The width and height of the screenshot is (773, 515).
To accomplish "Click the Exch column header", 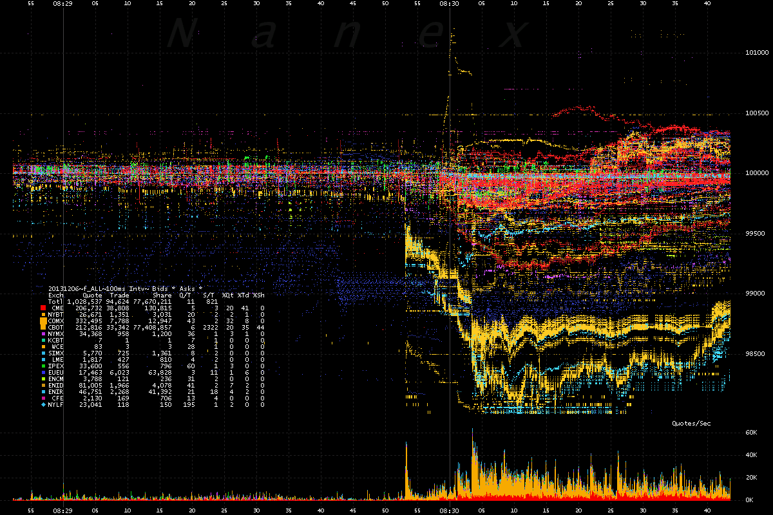I will pyautogui.click(x=56, y=295).
